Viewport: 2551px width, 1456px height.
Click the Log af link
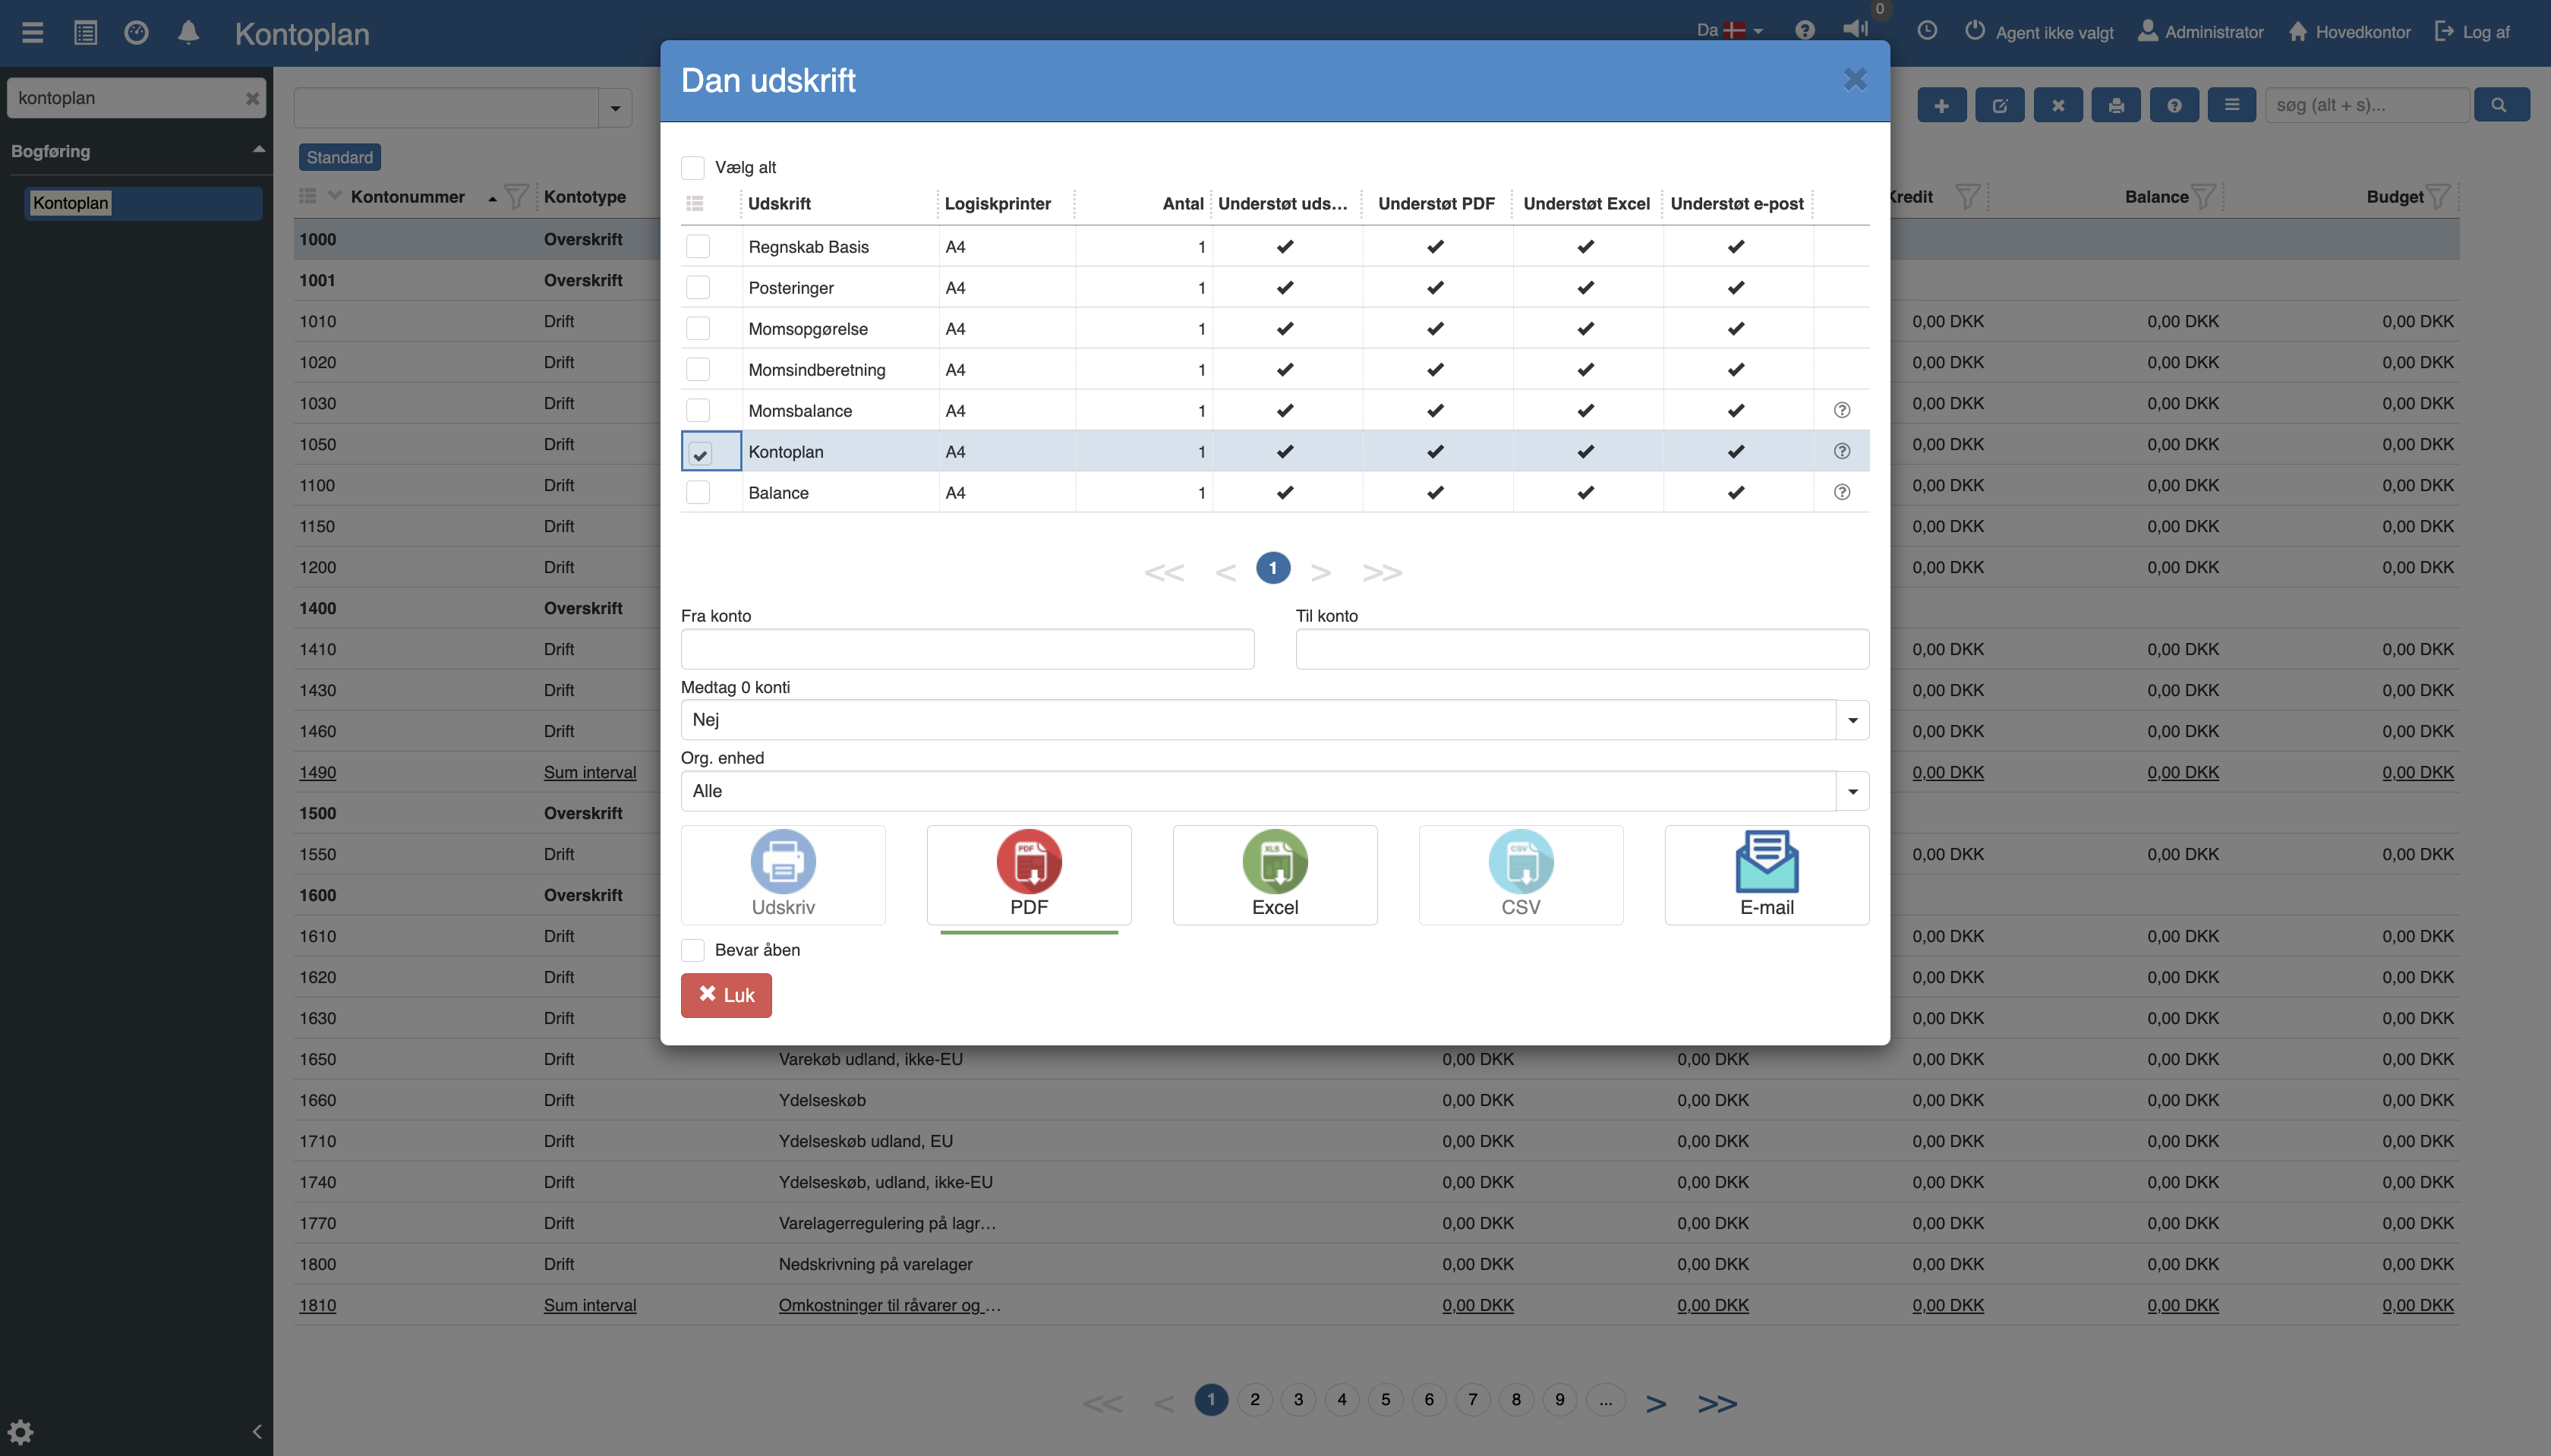point(2472,32)
